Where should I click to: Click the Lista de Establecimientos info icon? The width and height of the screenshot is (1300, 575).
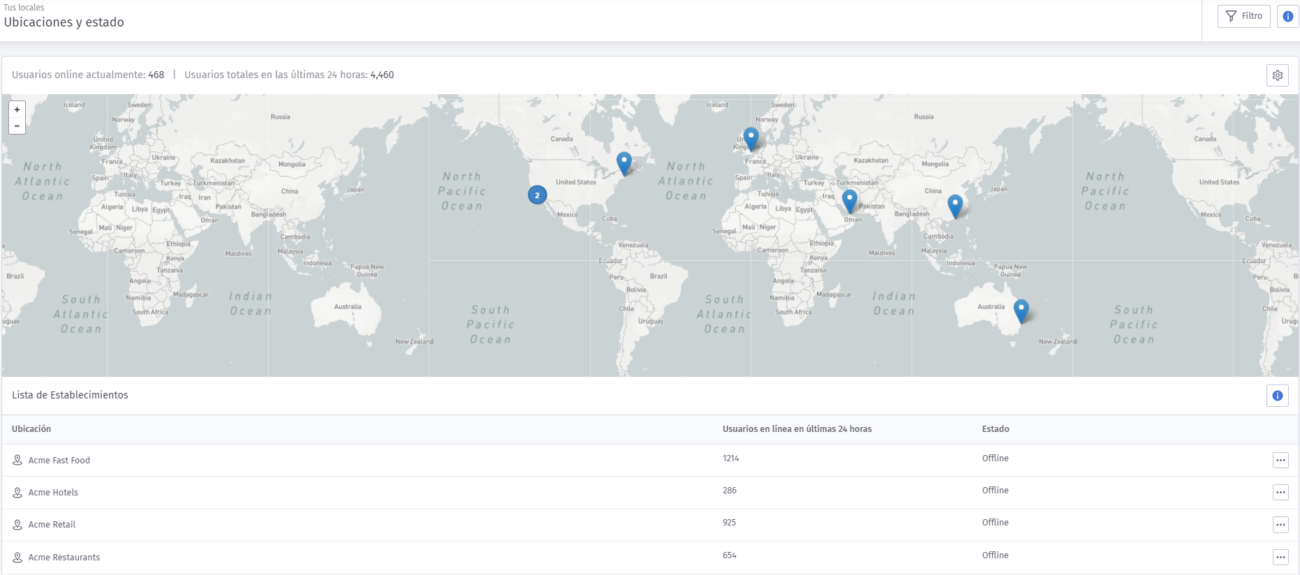1278,396
